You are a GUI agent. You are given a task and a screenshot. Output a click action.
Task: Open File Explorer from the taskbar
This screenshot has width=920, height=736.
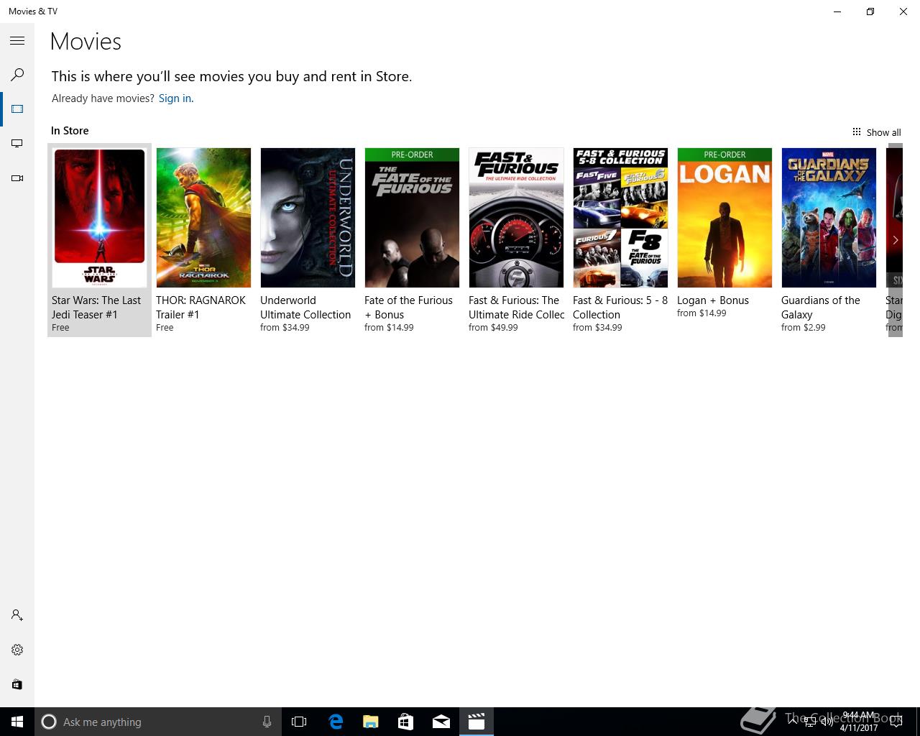[370, 722]
